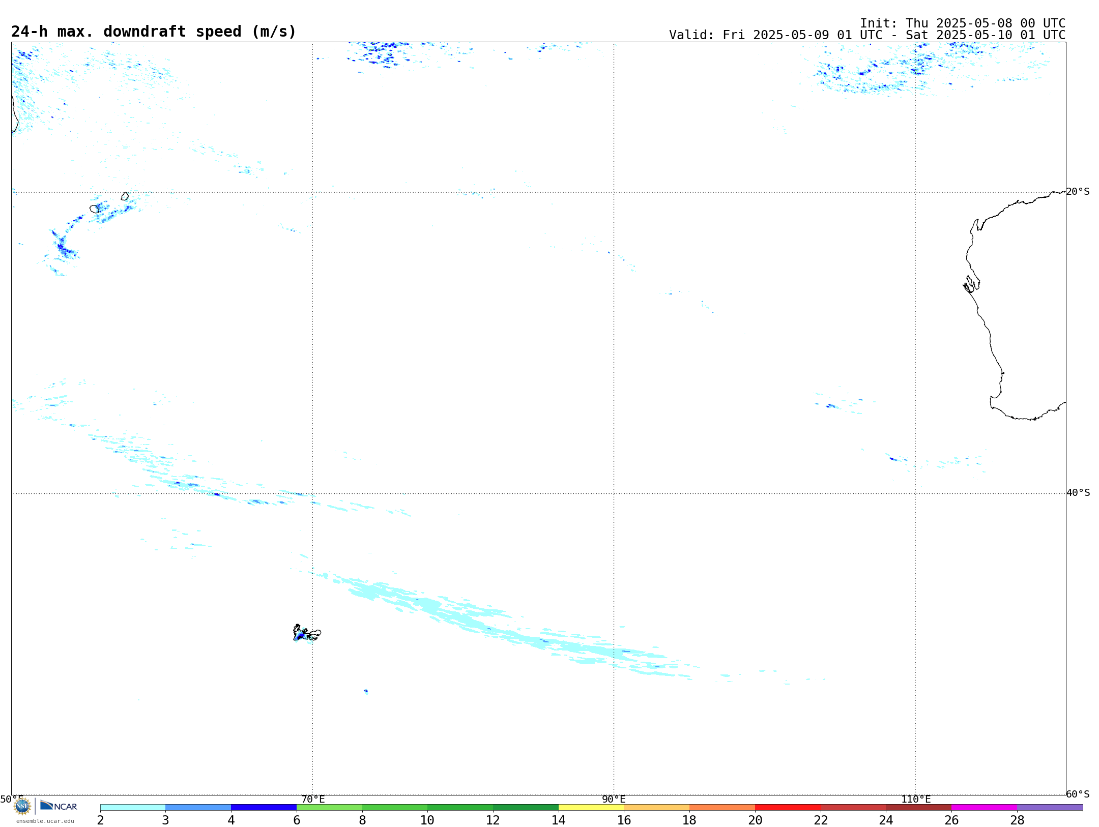
Task: Click the NCAR logo
Action: pyautogui.click(x=59, y=806)
